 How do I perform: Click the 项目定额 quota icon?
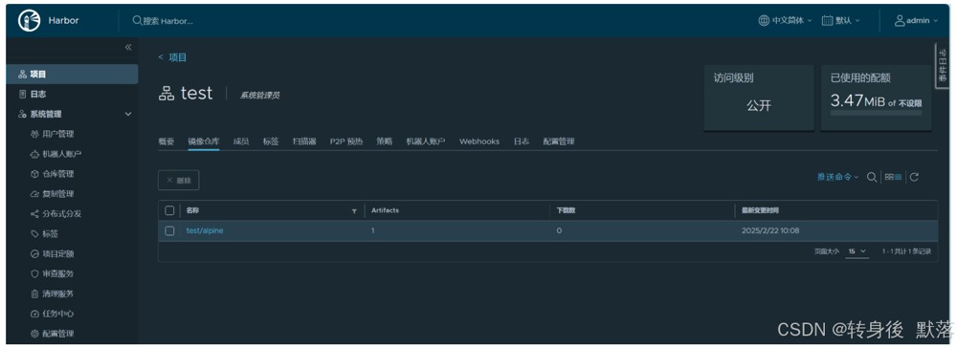[x=34, y=253]
